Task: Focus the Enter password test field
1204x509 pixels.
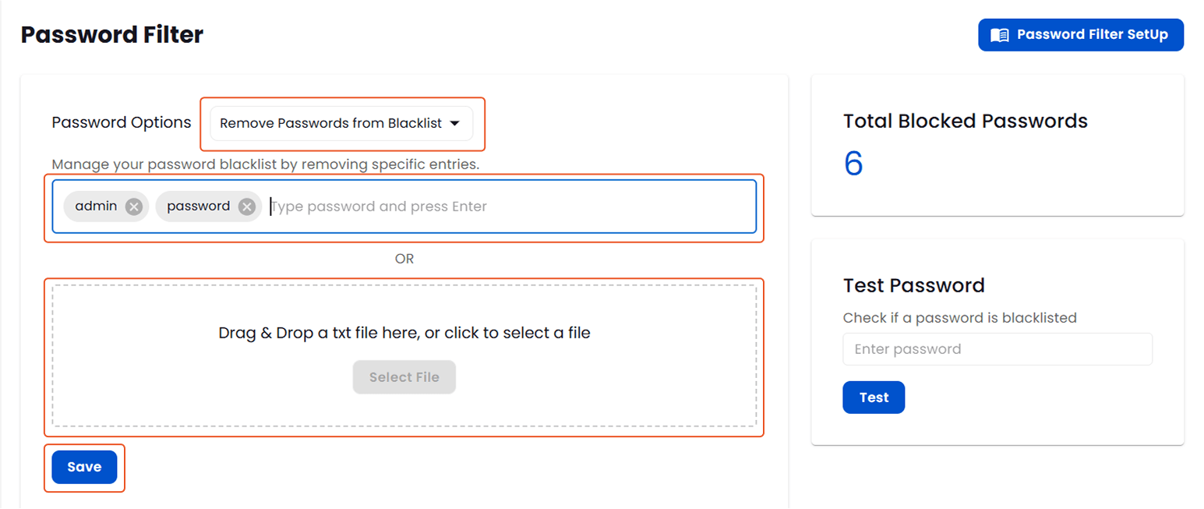Action: click(997, 348)
